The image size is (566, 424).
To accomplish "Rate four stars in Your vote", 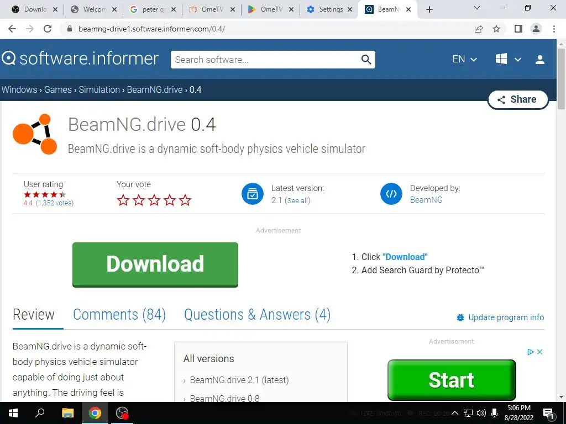I will point(170,200).
